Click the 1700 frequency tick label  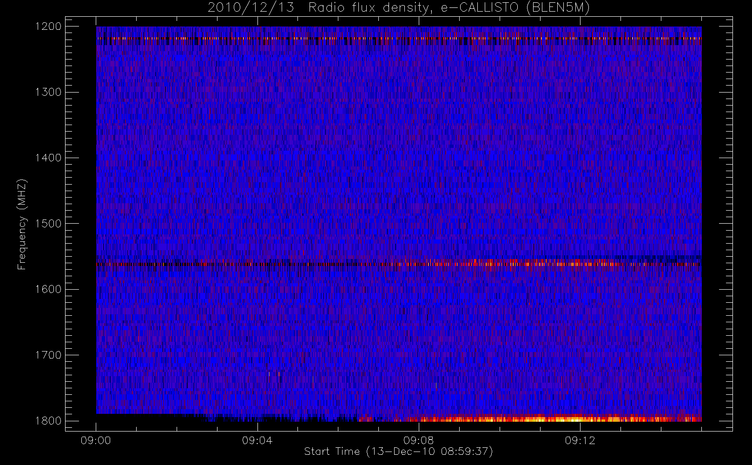tap(48, 355)
